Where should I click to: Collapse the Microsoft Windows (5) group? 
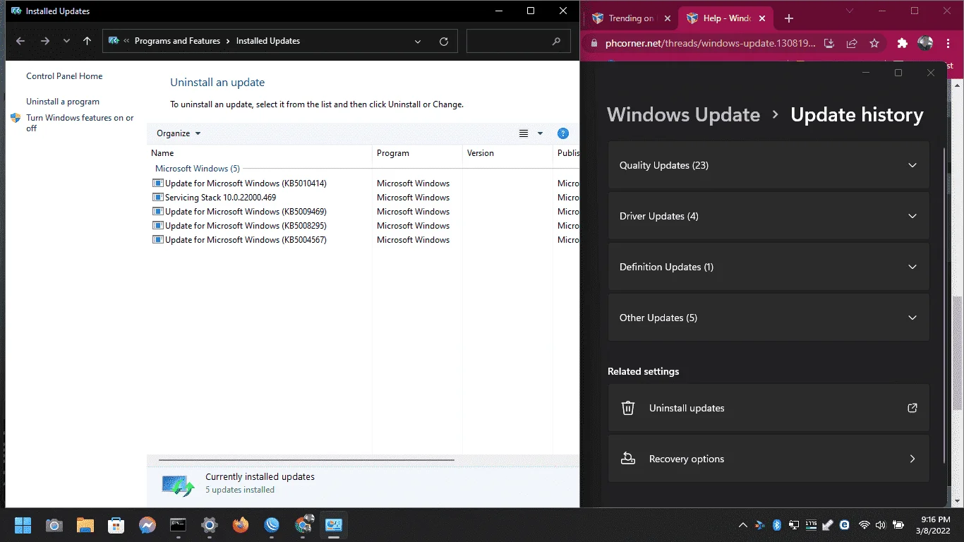(x=198, y=169)
